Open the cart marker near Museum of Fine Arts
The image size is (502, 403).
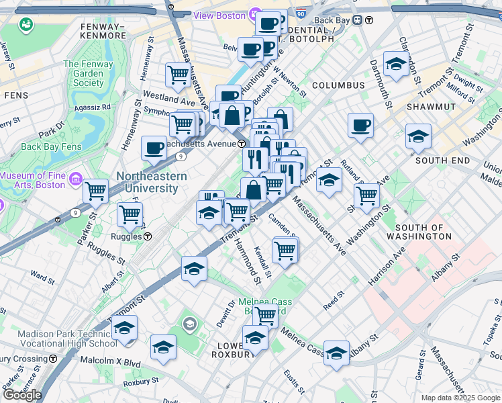click(x=95, y=193)
